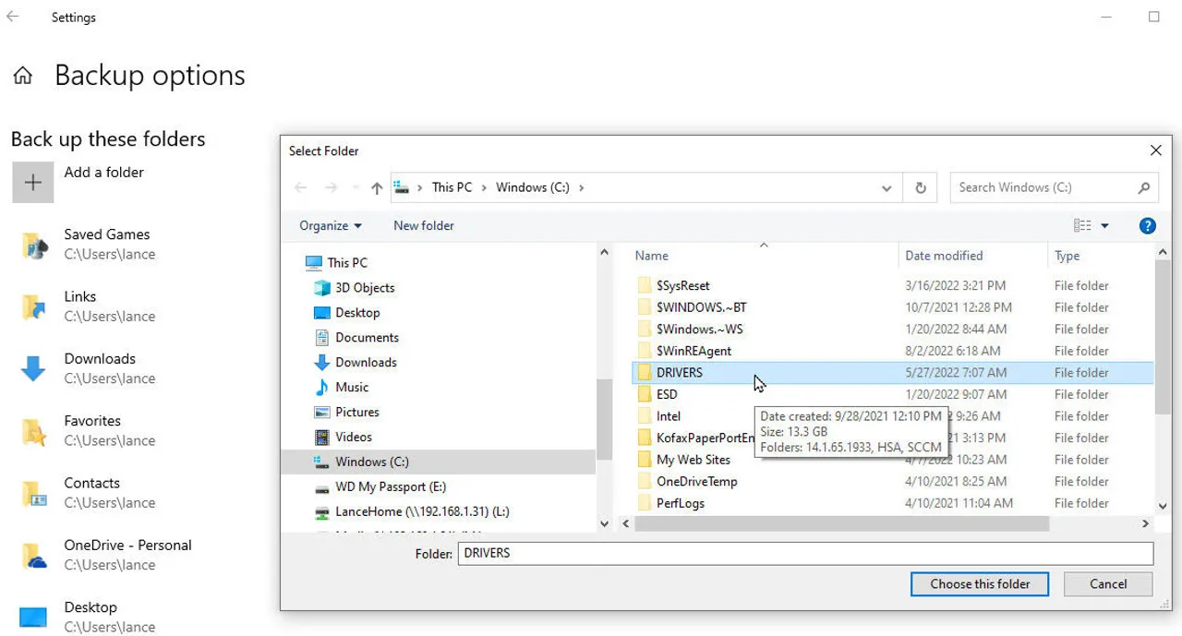
Task: Select the 3D Objects icon in tree
Action: (x=321, y=288)
